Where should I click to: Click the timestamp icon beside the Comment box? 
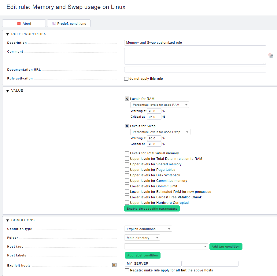[270, 55]
